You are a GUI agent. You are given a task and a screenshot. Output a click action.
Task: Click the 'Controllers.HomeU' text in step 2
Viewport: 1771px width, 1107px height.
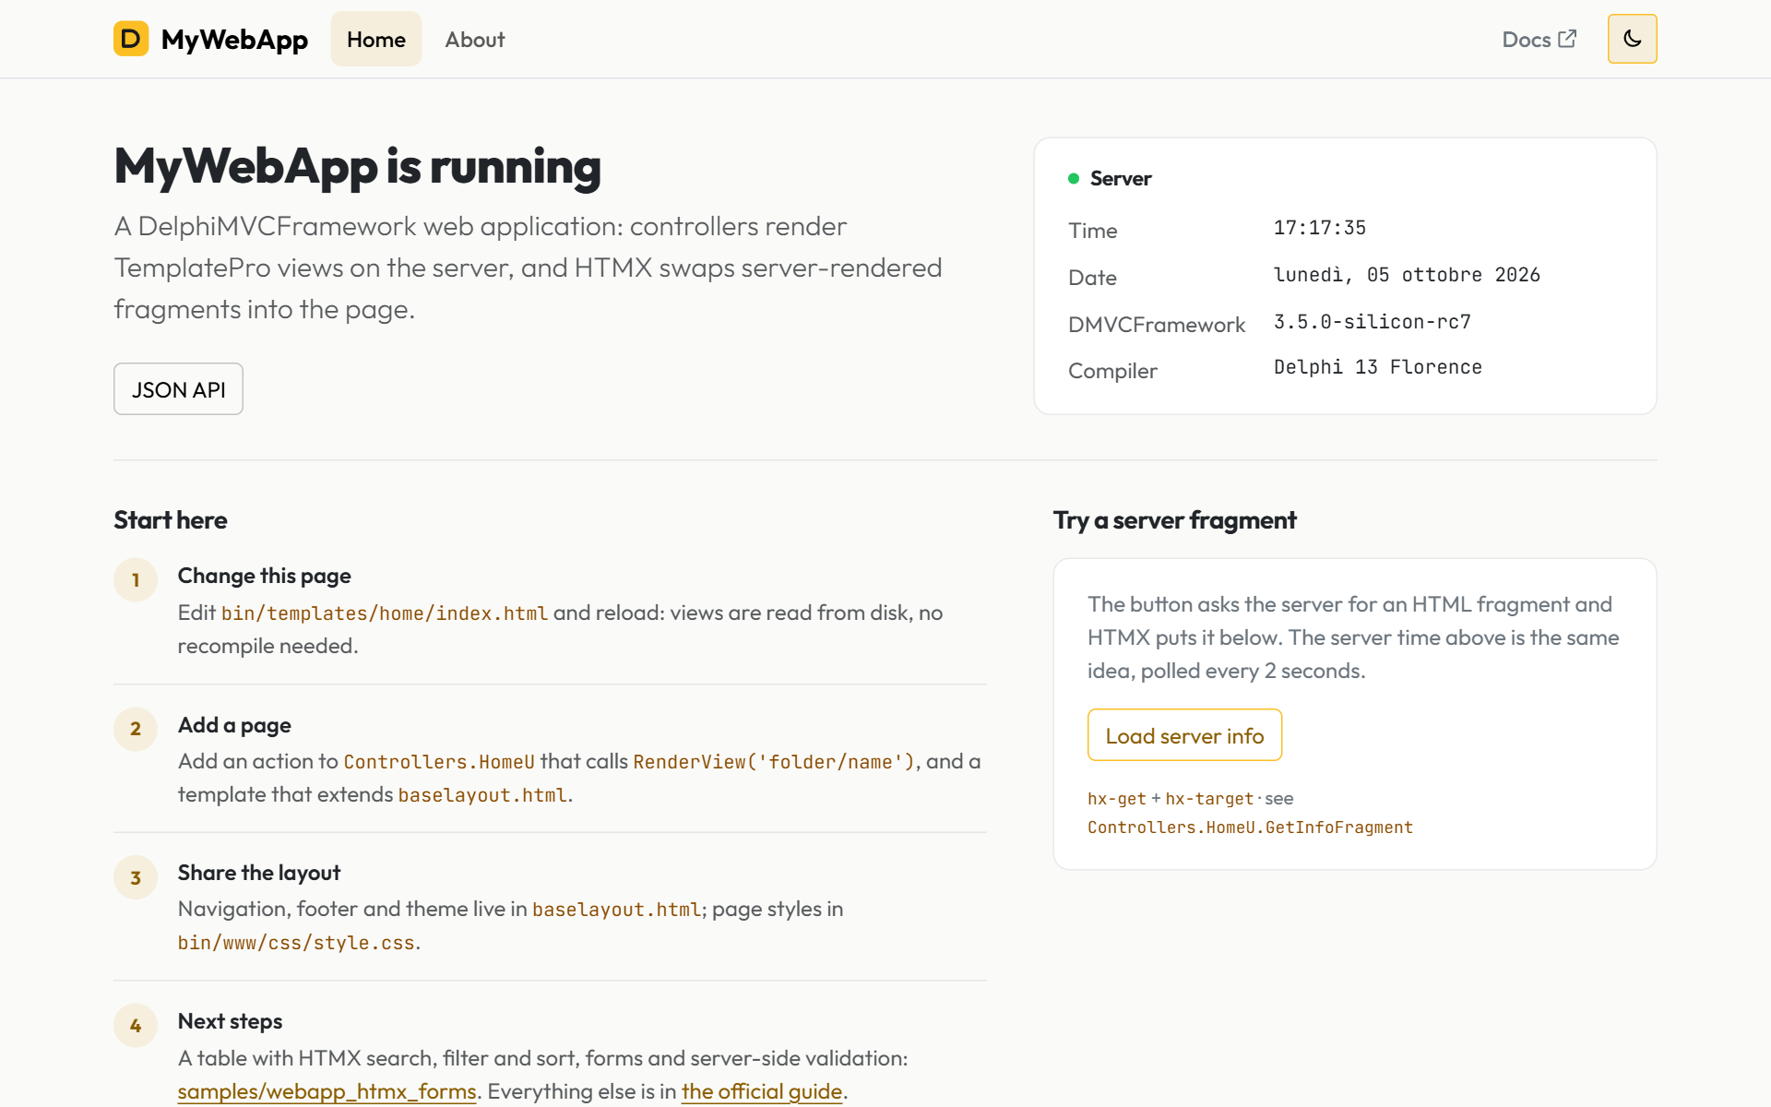pyautogui.click(x=439, y=762)
